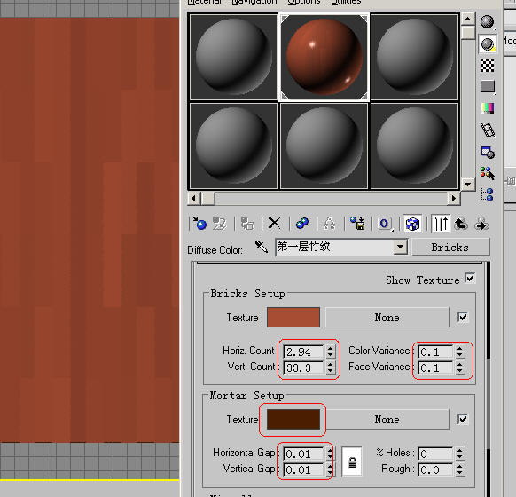This screenshot has height=497, width=516.
Task: Click the Select by Material icon
Action: [x=488, y=174]
